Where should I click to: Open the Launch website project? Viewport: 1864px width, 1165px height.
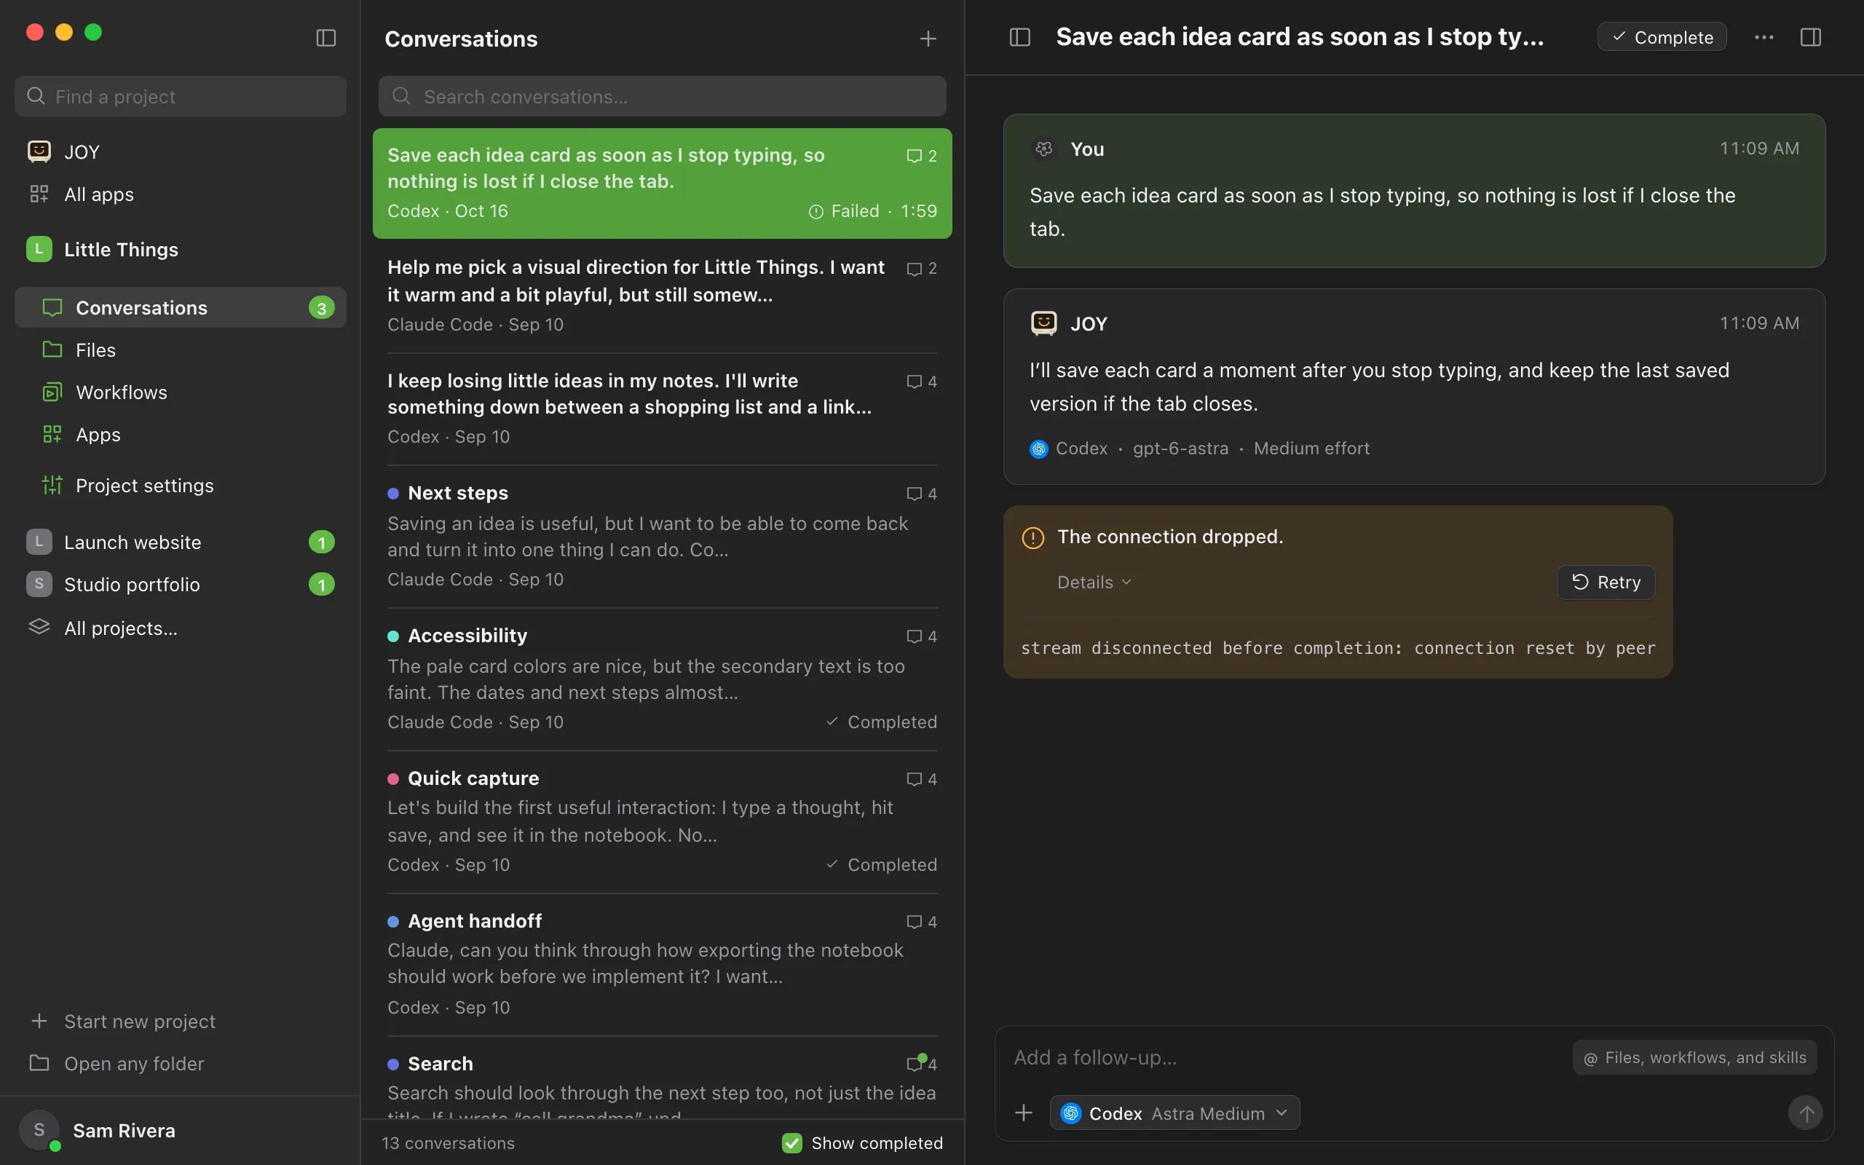181,542
